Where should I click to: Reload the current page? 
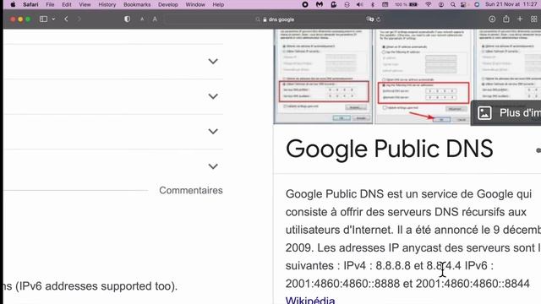[x=379, y=19]
